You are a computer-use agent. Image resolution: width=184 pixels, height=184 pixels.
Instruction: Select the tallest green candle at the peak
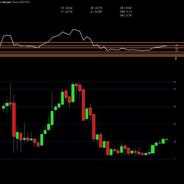point(73,93)
